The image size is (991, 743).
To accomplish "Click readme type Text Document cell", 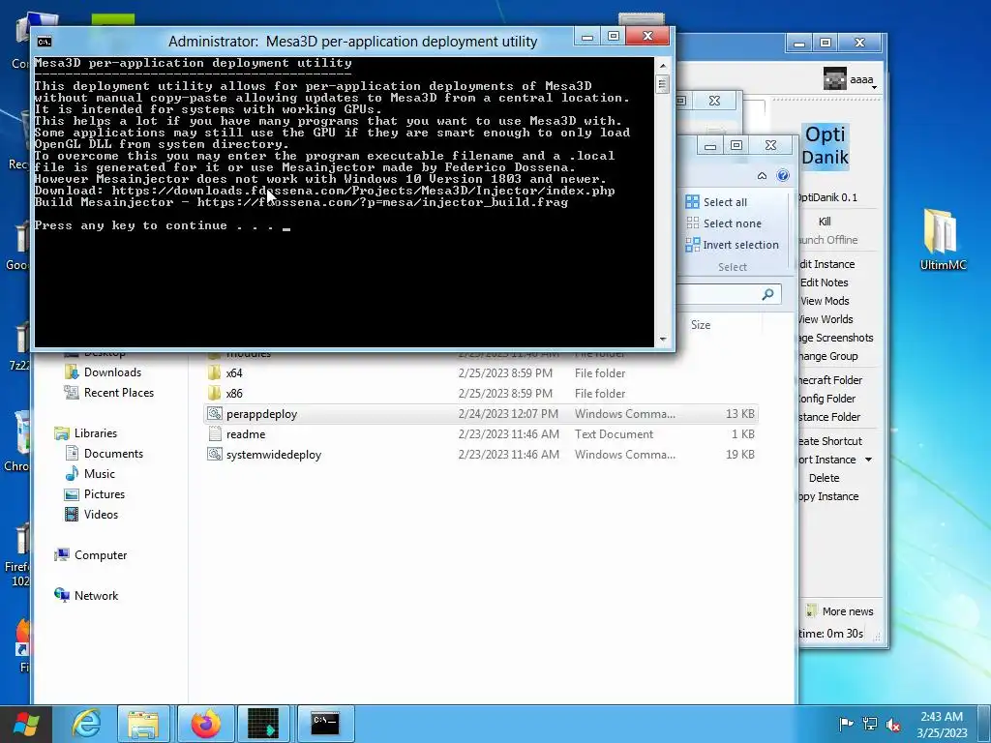I will click(x=614, y=434).
